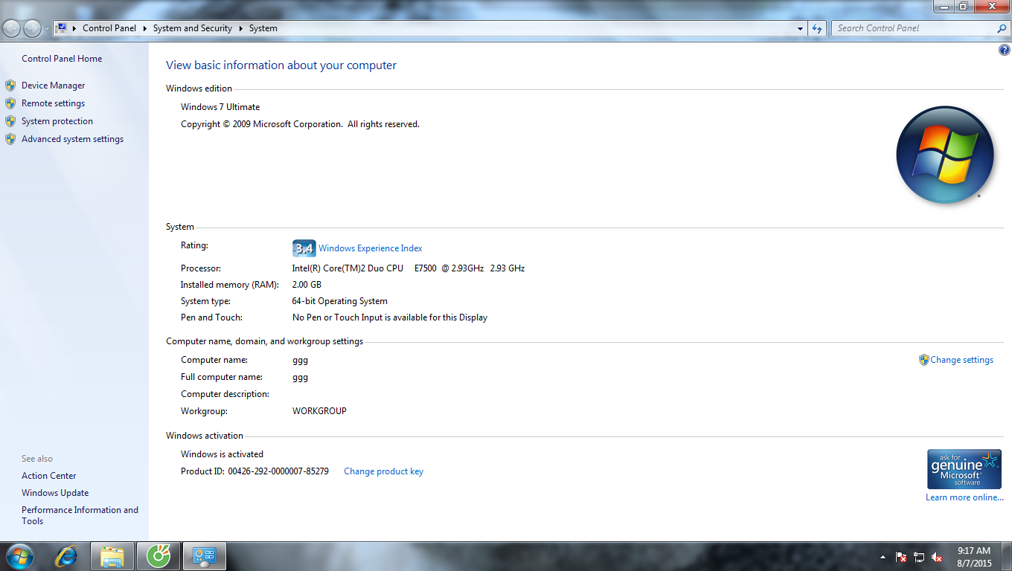
Task: Click the System breadcrumb segment
Action: coord(263,28)
